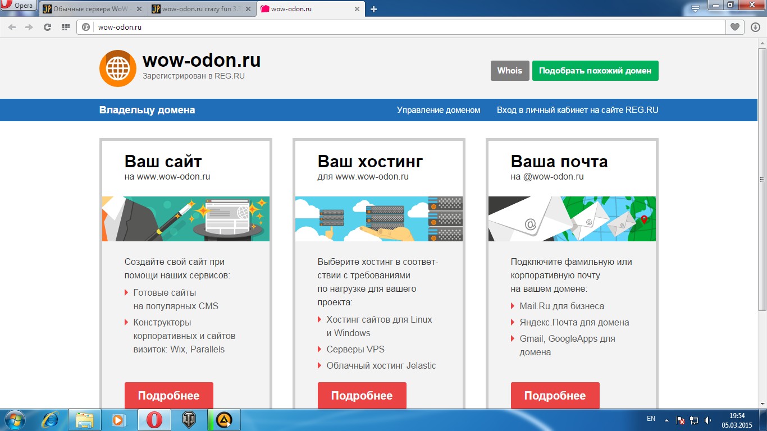Show hidden tray icons arrow
The image size is (767, 431).
pos(666,419)
